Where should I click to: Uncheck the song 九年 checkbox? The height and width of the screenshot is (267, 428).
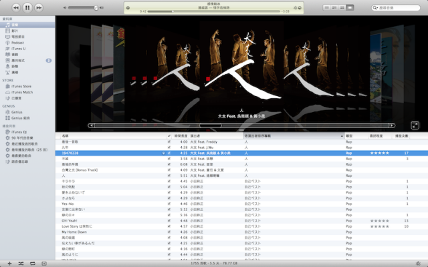169,148
